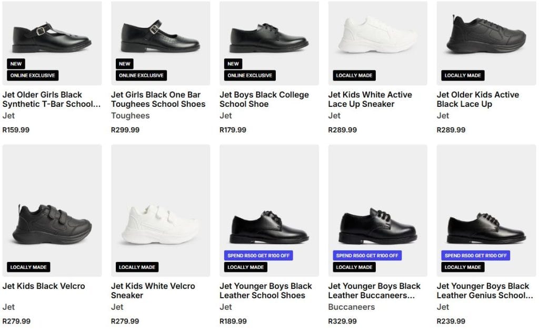539x333 pixels.
Task: Click the Jet Boys Black College School Shoe title
Action: point(264,99)
